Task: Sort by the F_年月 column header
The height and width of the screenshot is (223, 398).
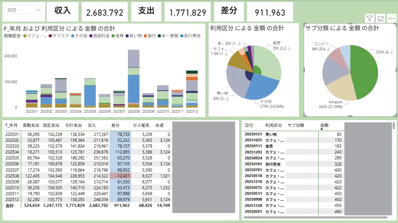Action: (11, 125)
